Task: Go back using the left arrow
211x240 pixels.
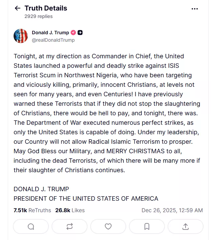Action: pos(18,8)
